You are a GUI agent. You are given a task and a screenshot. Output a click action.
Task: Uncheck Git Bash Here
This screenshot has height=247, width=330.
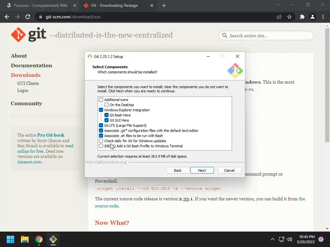pos(106,115)
